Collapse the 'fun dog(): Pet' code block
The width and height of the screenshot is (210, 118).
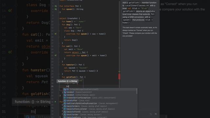point(59,25)
